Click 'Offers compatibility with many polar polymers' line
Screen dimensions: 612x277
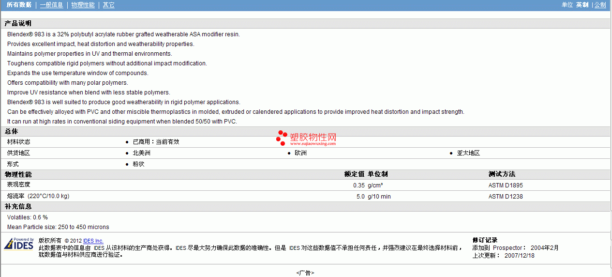68,83
